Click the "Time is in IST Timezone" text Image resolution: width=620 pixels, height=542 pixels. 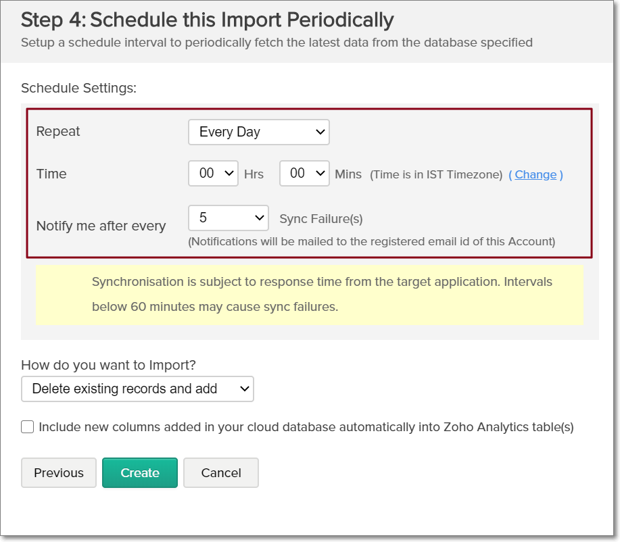[436, 174]
